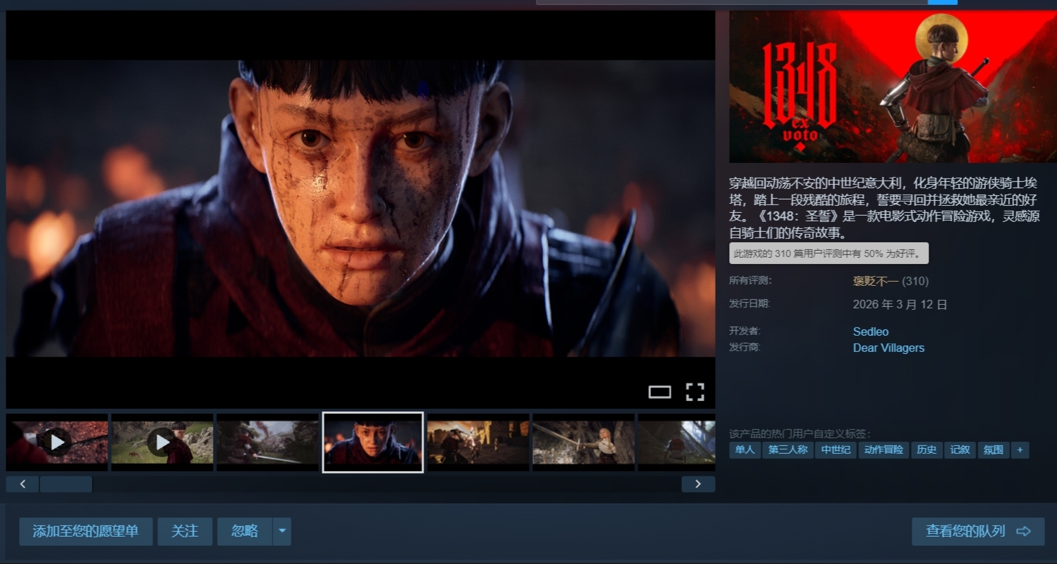This screenshot has width=1057, height=564.
Task: Expand more tags with the + button
Action: click(1020, 450)
